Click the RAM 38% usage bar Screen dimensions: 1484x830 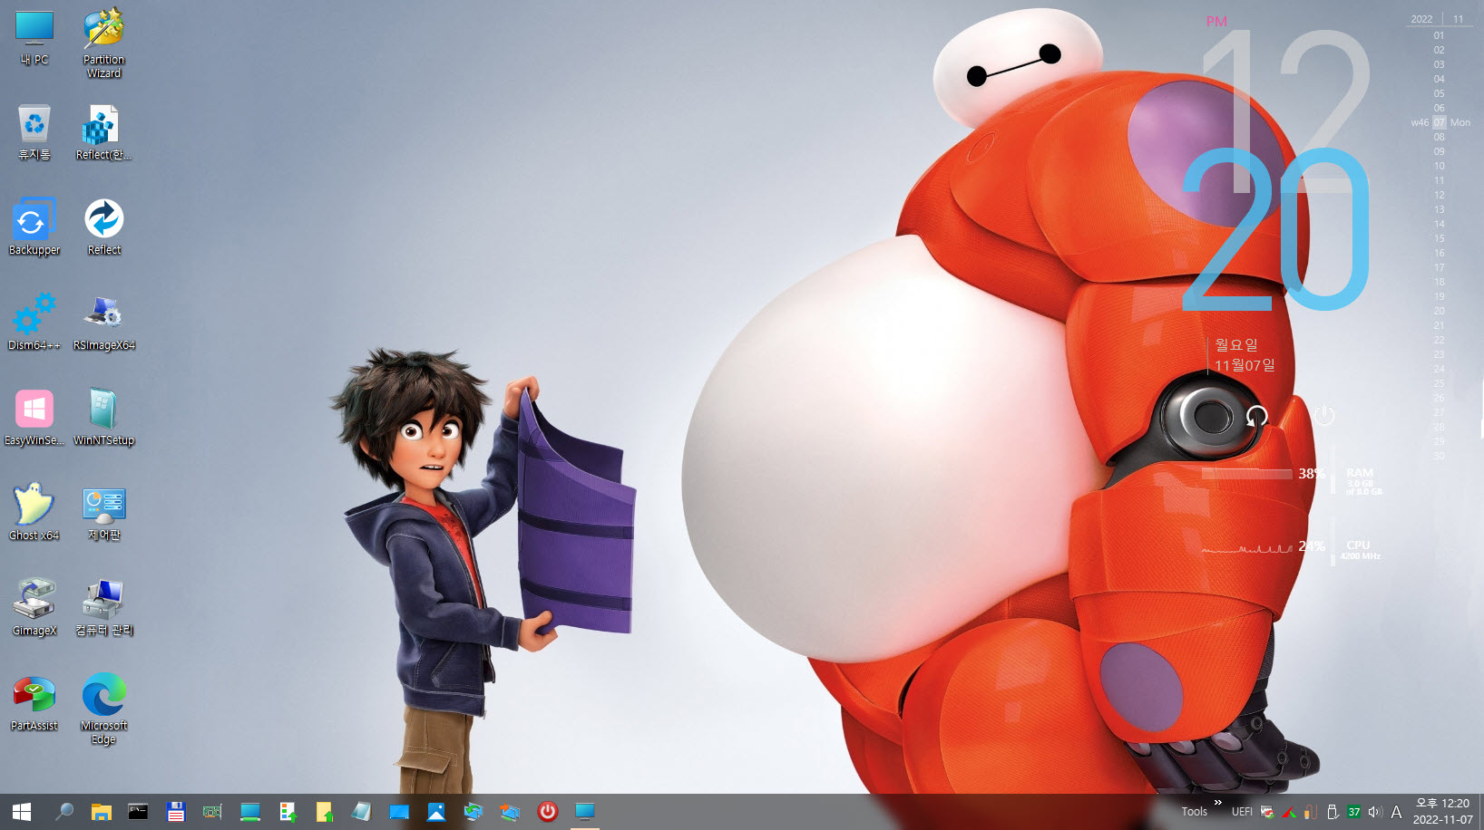pyautogui.click(x=1247, y=474)
